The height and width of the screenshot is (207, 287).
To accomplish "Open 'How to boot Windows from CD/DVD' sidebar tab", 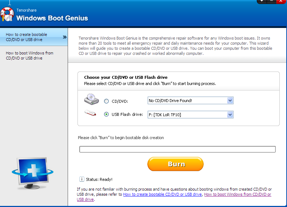I will pyautogui.click(x=34, y=56).
